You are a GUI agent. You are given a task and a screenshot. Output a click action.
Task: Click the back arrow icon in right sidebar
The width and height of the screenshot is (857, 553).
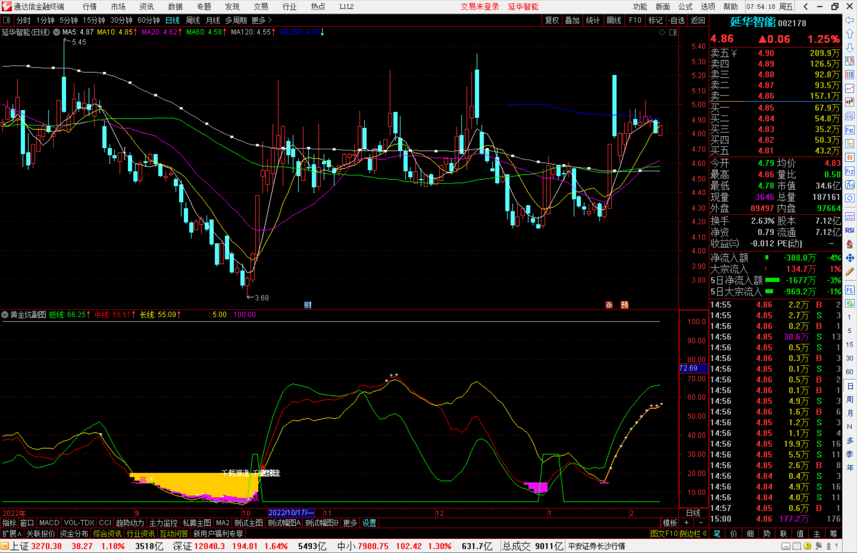click(x=849, y=20)
